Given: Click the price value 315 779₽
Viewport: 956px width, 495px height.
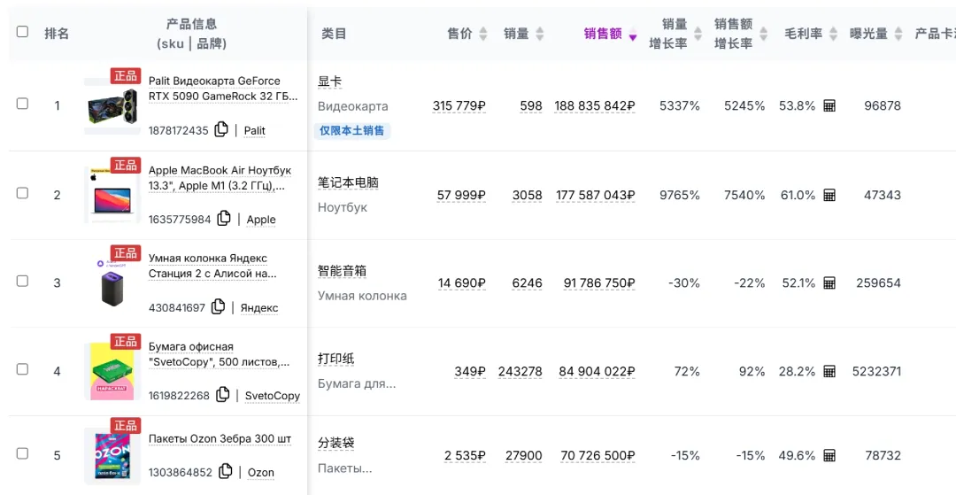Looking at the screenshot, I should tap(459, 105).
